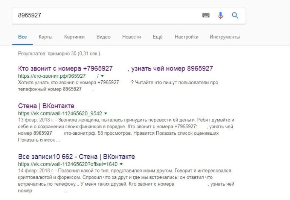Switch to the "Новости" tab
This screenshot has width=290, height=200.
pos(131,37)
